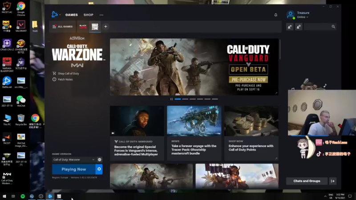Collapse the social panel arrow
The height and width of the screenshot is (200, 356).
point(333,181)
